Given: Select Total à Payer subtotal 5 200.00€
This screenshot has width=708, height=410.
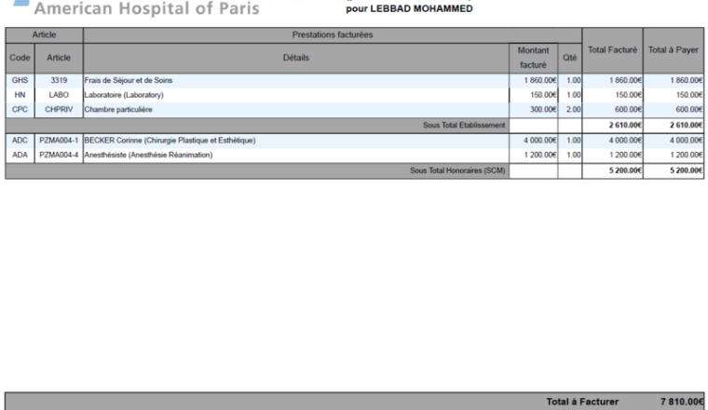Looking at the screenshot, I should (687, 171).
